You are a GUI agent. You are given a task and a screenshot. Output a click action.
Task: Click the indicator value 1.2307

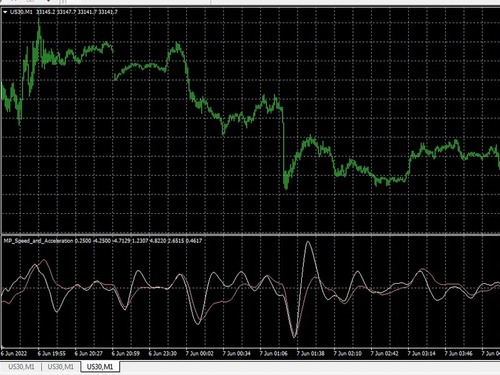pos(140,241)
